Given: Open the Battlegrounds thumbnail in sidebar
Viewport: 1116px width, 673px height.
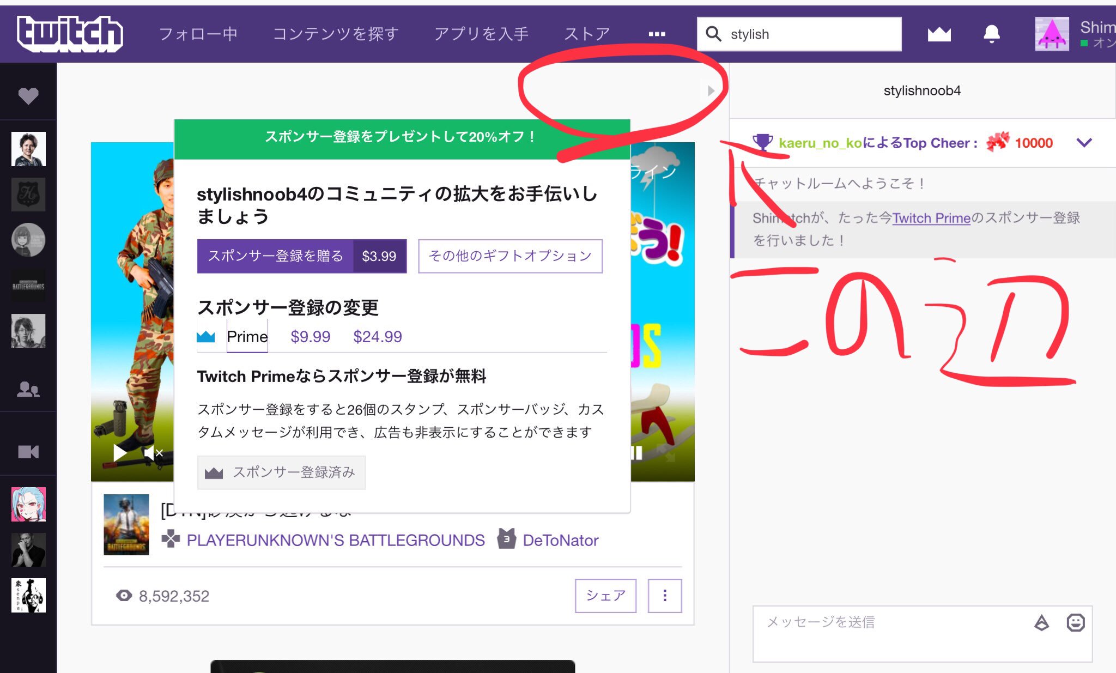Looking at the screenshot, I should (x=28, y=285).
